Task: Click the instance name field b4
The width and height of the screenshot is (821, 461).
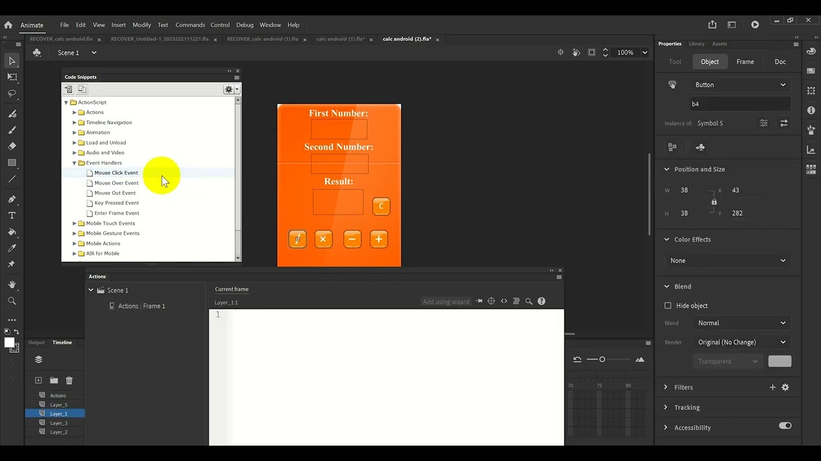Action: coord(740,104)
